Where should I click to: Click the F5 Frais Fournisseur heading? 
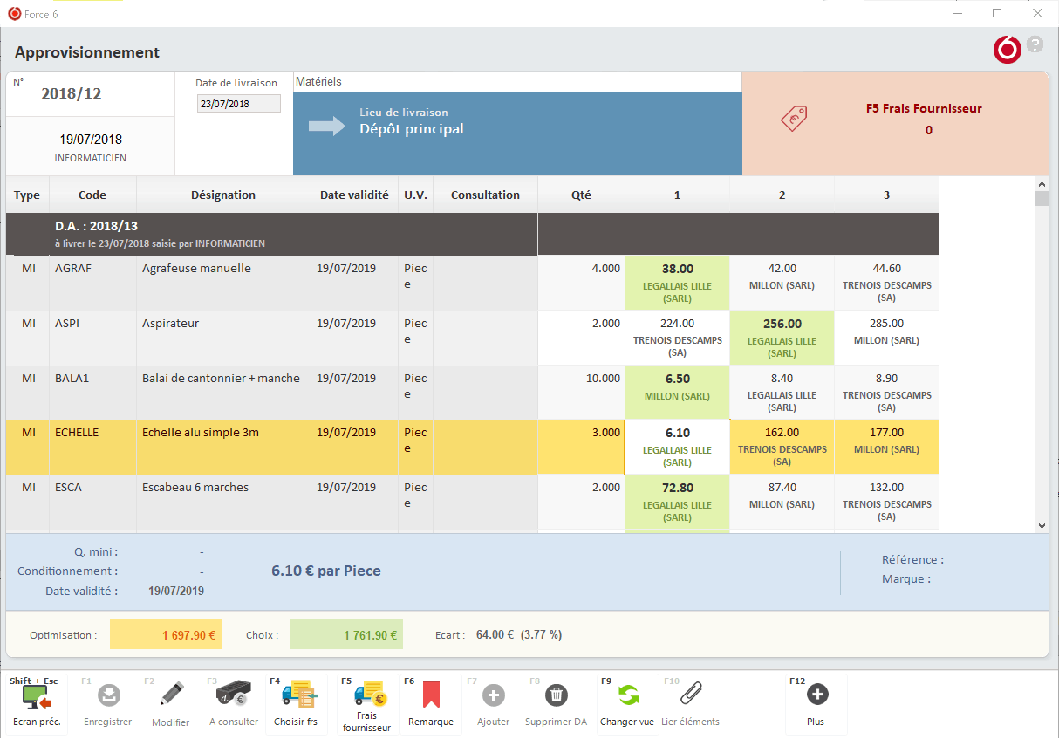[924, 108]
